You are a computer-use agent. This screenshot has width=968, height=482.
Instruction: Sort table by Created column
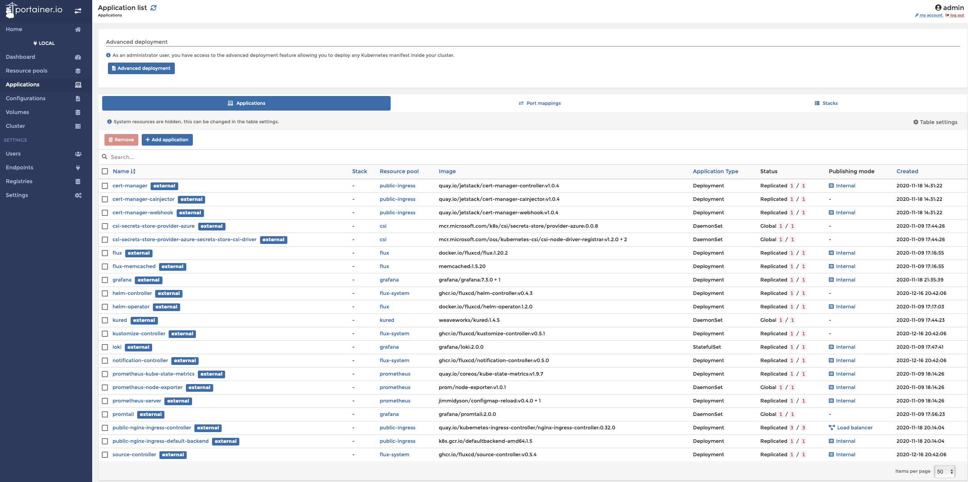(907, 171)
